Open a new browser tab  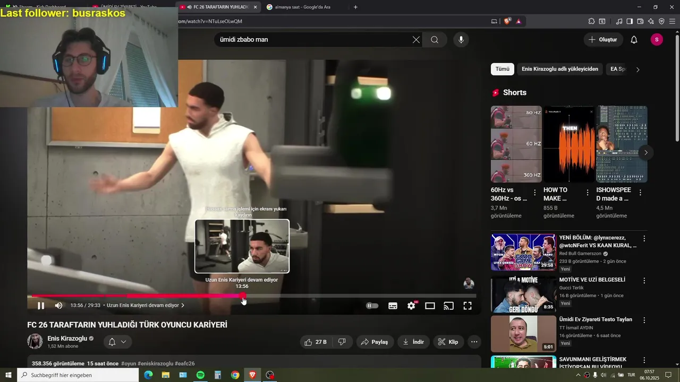[355, 7]
